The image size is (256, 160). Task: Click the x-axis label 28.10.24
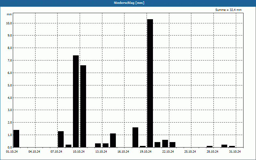tap(212, 152)
